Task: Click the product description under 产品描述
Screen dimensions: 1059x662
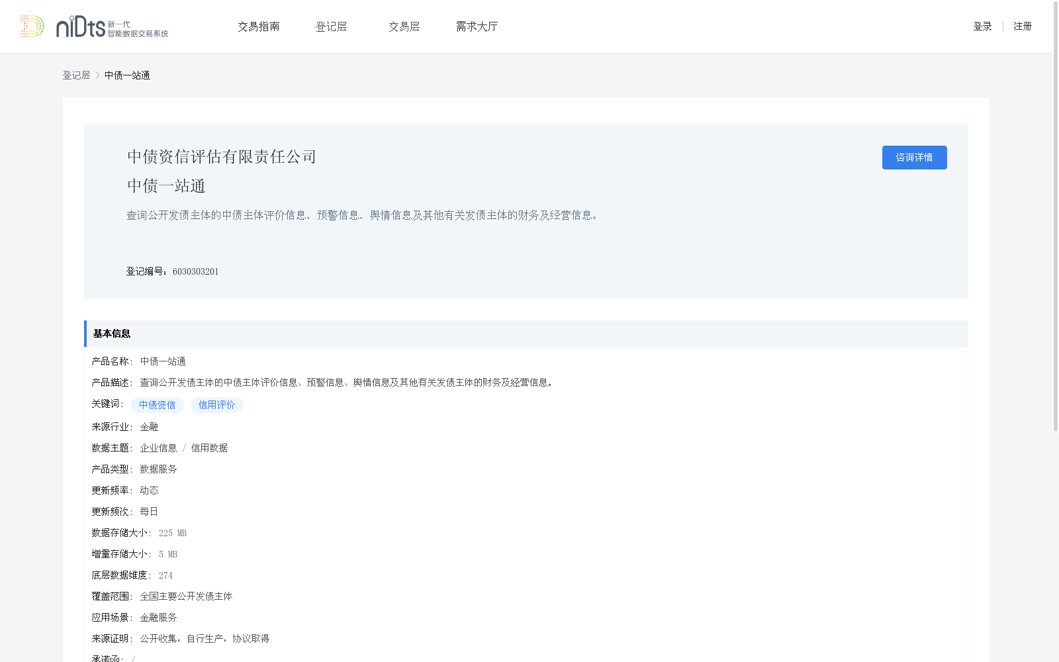Action: coord(347,383)
